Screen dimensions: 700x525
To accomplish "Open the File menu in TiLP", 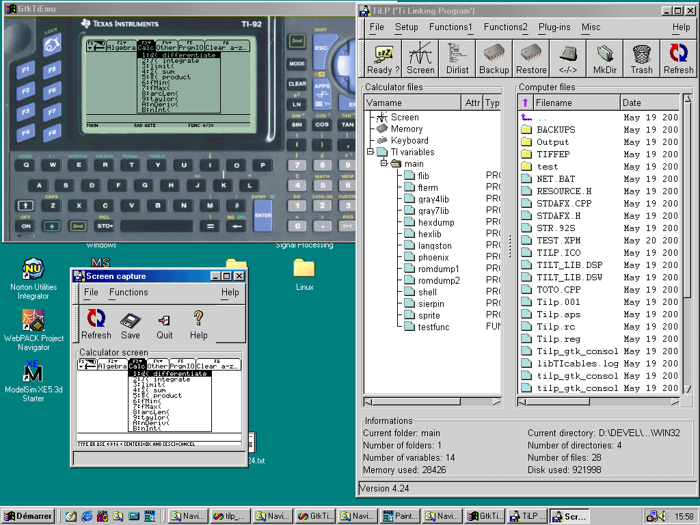I will pos(377,27).
